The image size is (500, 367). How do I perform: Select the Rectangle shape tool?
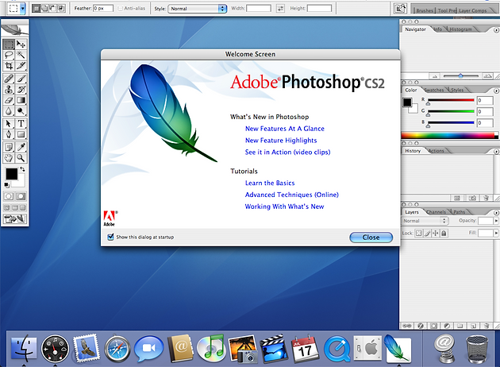[x=21, y=134]
